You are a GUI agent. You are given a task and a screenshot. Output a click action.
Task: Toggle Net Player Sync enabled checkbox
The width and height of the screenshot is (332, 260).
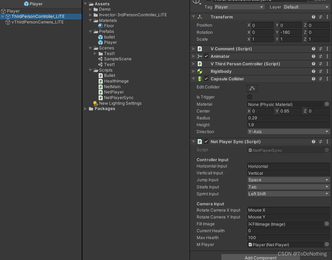pos(206,142)
